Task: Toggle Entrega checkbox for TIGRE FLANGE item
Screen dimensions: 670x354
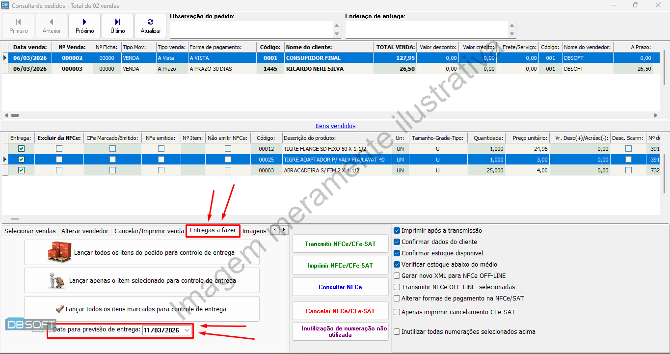Action: coord(21,148)
